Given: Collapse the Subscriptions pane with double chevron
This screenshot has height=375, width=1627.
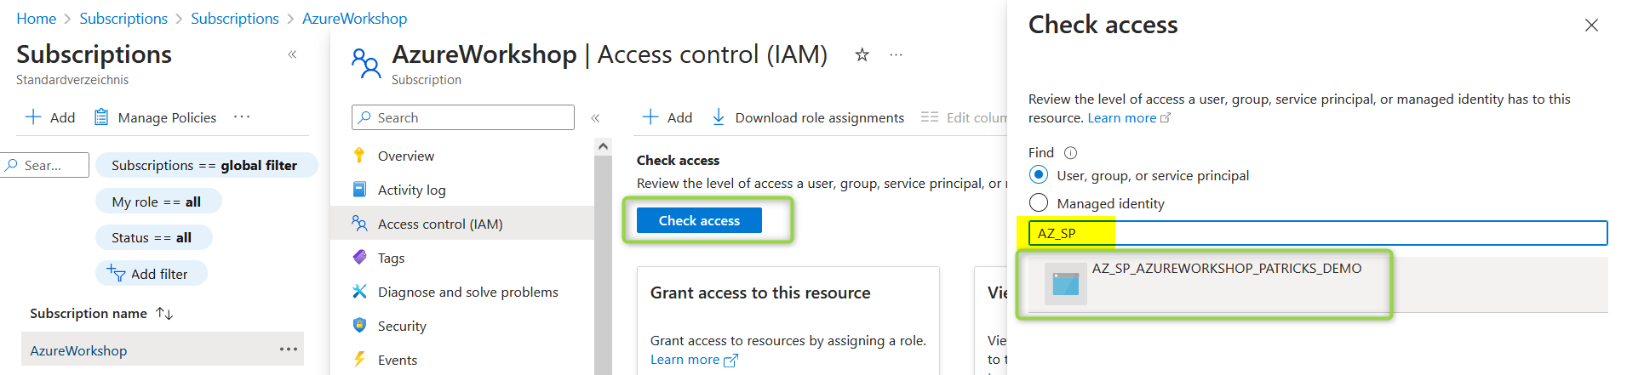Looking at the screenshot, I should click(x=292, y=54).
